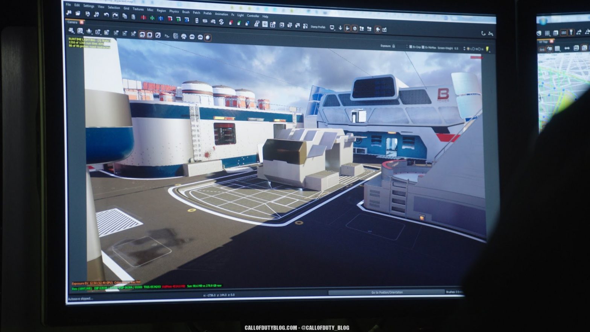Toggle the first highlighted square view icon
The height and width of the screenshot is (332, 590).
(x=142, y=34)
